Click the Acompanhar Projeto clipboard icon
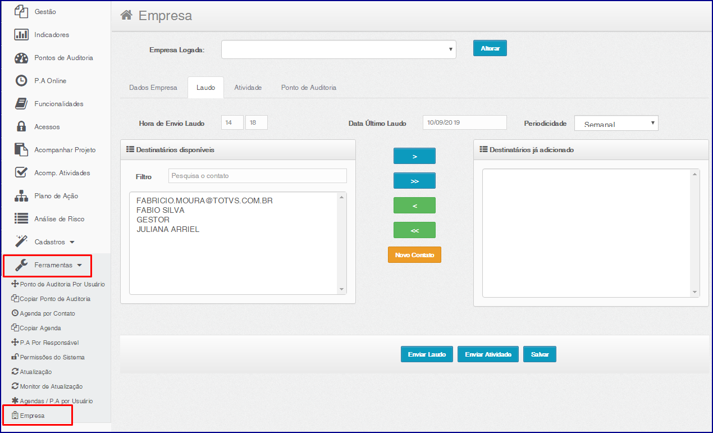 [x=21, y=150]
